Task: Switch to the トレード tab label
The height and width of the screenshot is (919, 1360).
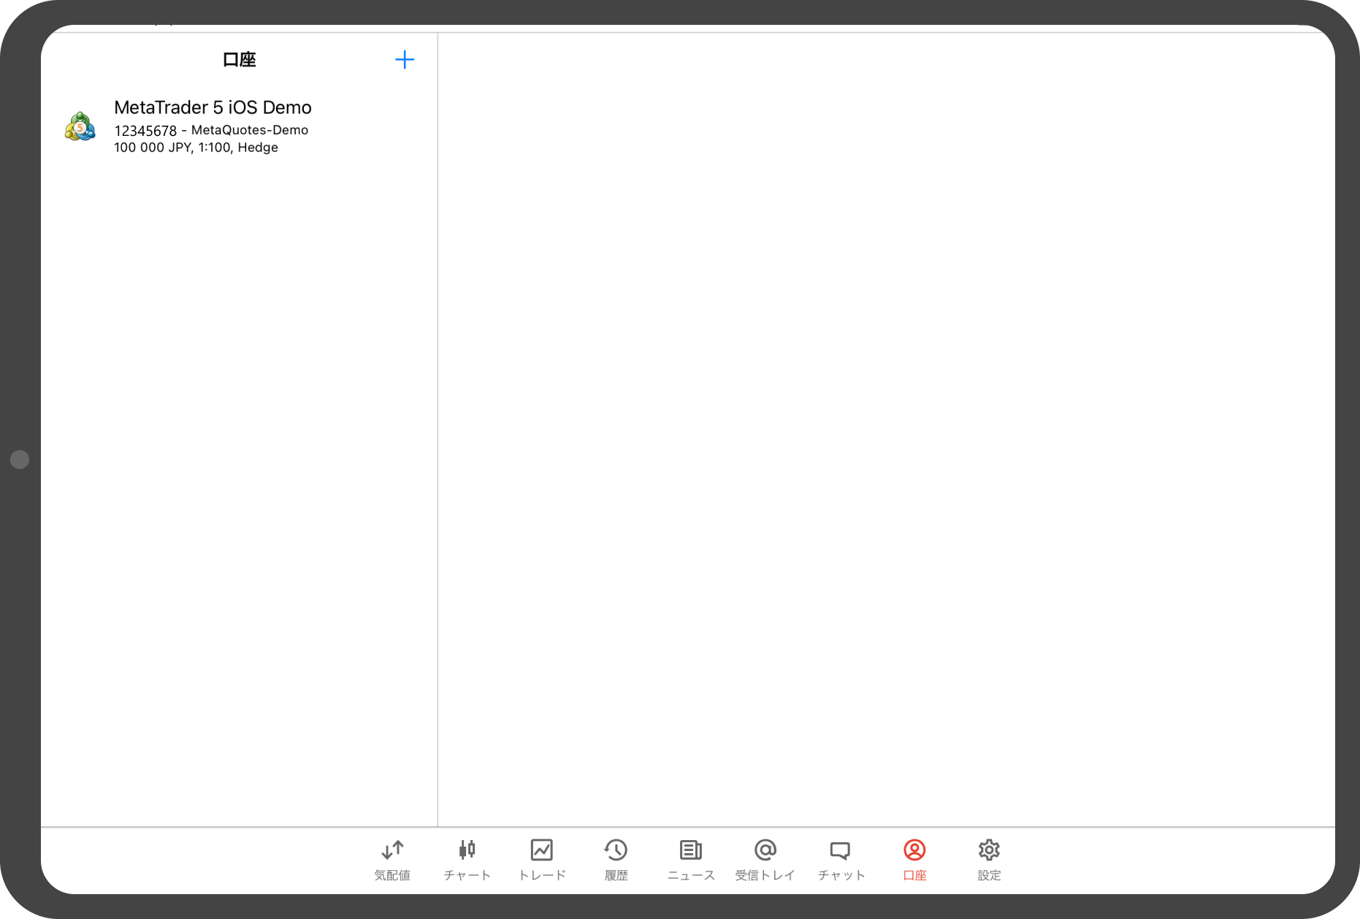Action: click(541, 875)
